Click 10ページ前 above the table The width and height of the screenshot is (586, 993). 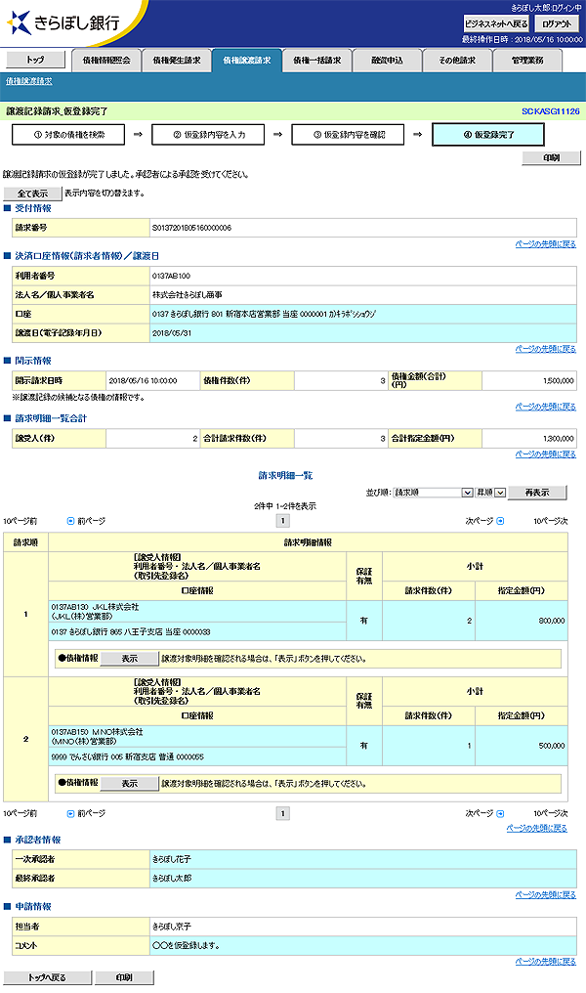coord(21,521)
